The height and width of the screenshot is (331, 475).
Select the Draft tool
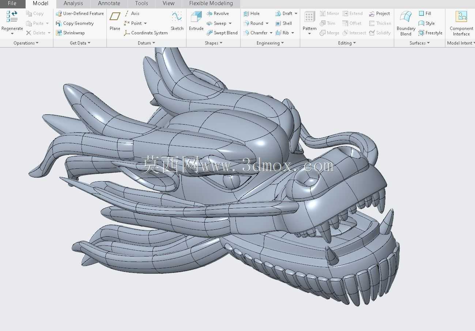284,14
